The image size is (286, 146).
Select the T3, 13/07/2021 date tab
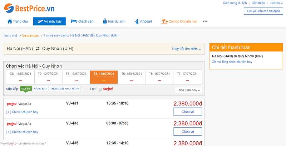pyautogui.click(x=76, y=77)
